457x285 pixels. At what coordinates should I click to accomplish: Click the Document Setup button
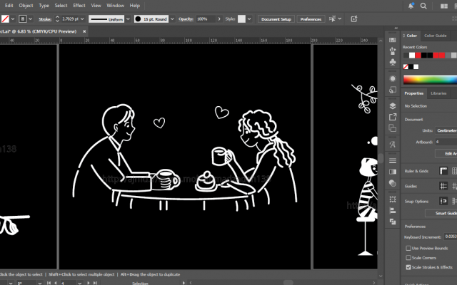(x=276, y=19)
